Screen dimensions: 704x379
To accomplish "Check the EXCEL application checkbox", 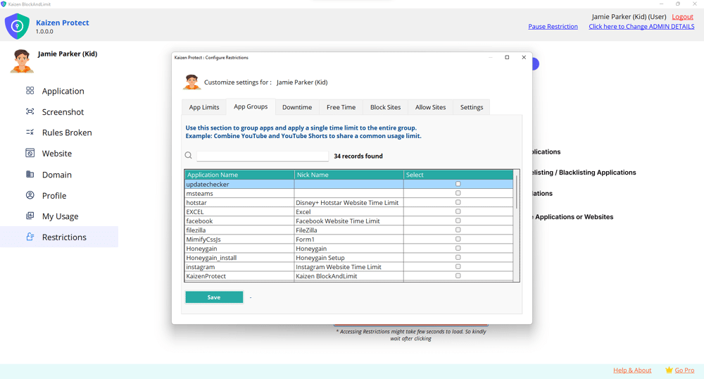I will pyautogui.click(x=458, y=211).
